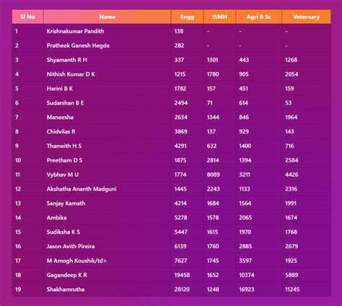The image size is (342, 306).
Task: Click ISMH rank 71 for Sudarshan
Action: (210, 103)
